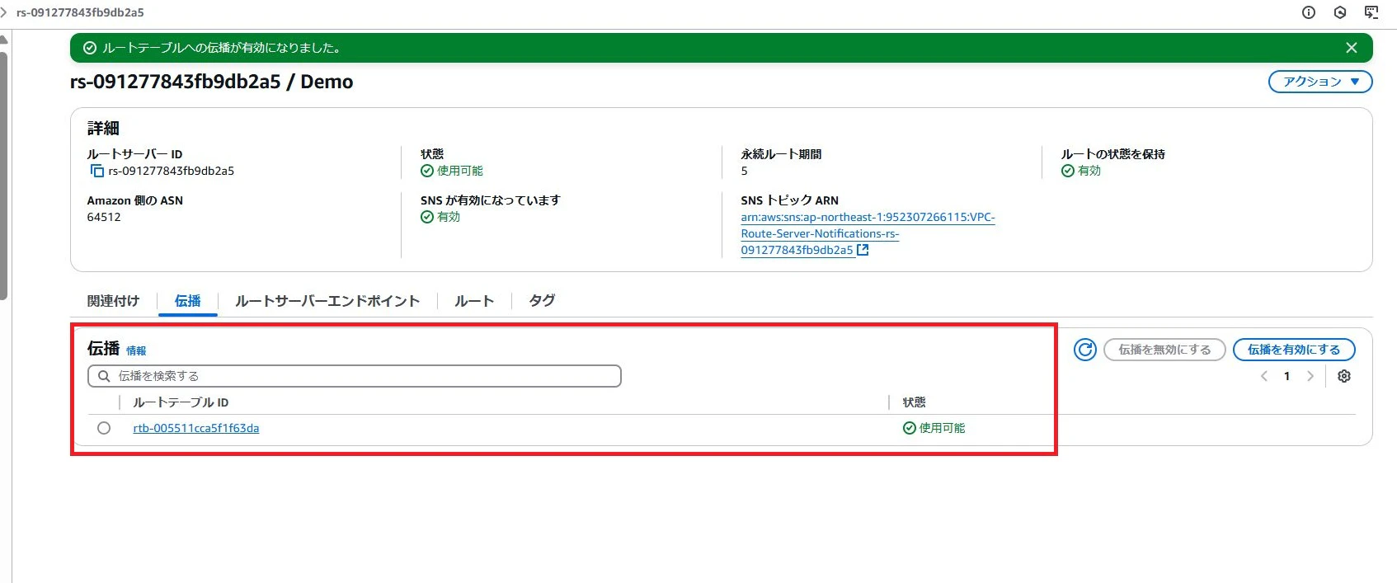The height and width of the screenshot is (583, 1397).
Task: Click the 有効 status under ルートの状態を保持
Action: pos(1081,171)
